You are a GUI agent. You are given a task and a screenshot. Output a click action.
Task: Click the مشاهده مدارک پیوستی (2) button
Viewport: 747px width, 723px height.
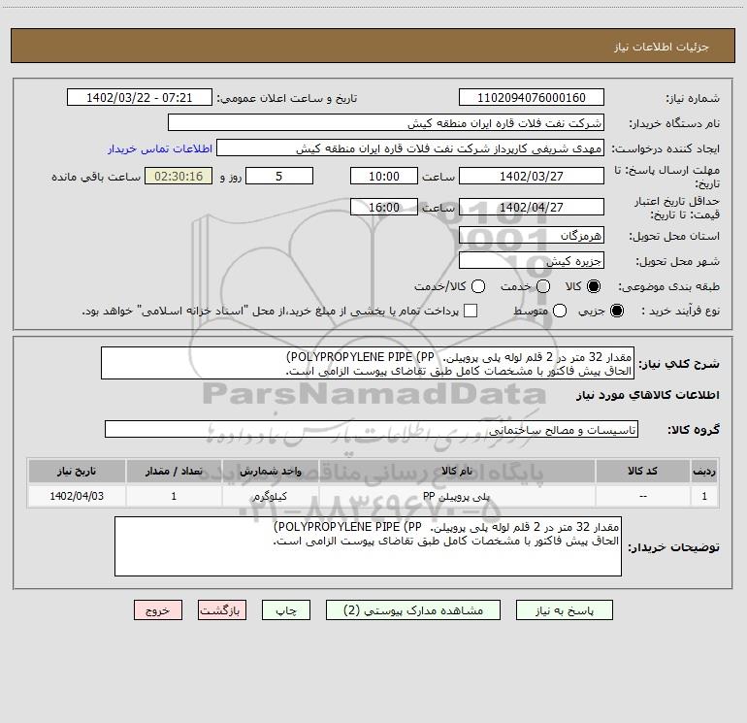point(413,610)
